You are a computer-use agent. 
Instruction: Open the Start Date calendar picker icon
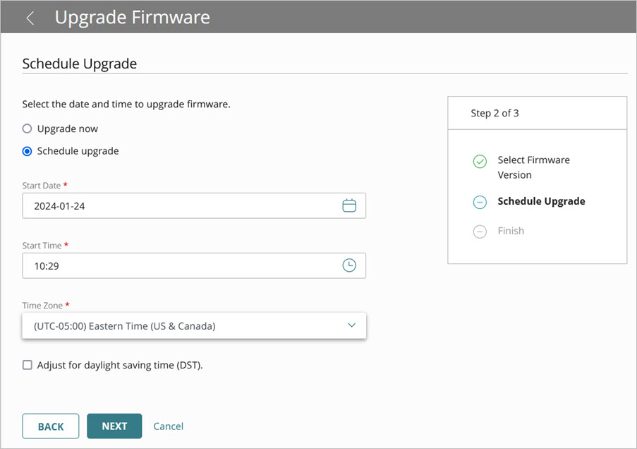(349, 205)
